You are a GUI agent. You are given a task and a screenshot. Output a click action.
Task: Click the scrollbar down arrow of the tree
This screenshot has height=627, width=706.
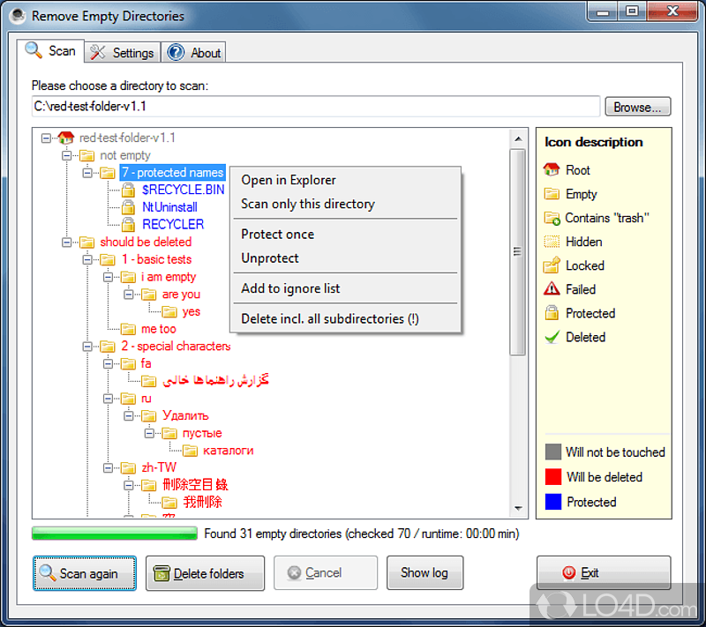pos(518,507)
